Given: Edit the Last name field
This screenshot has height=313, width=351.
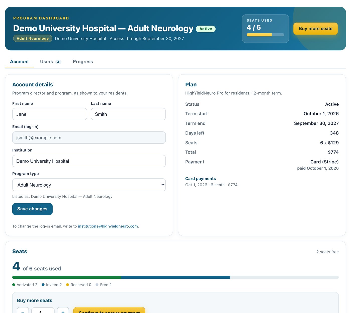Looking at the screenshot, I should coord(128,114).
